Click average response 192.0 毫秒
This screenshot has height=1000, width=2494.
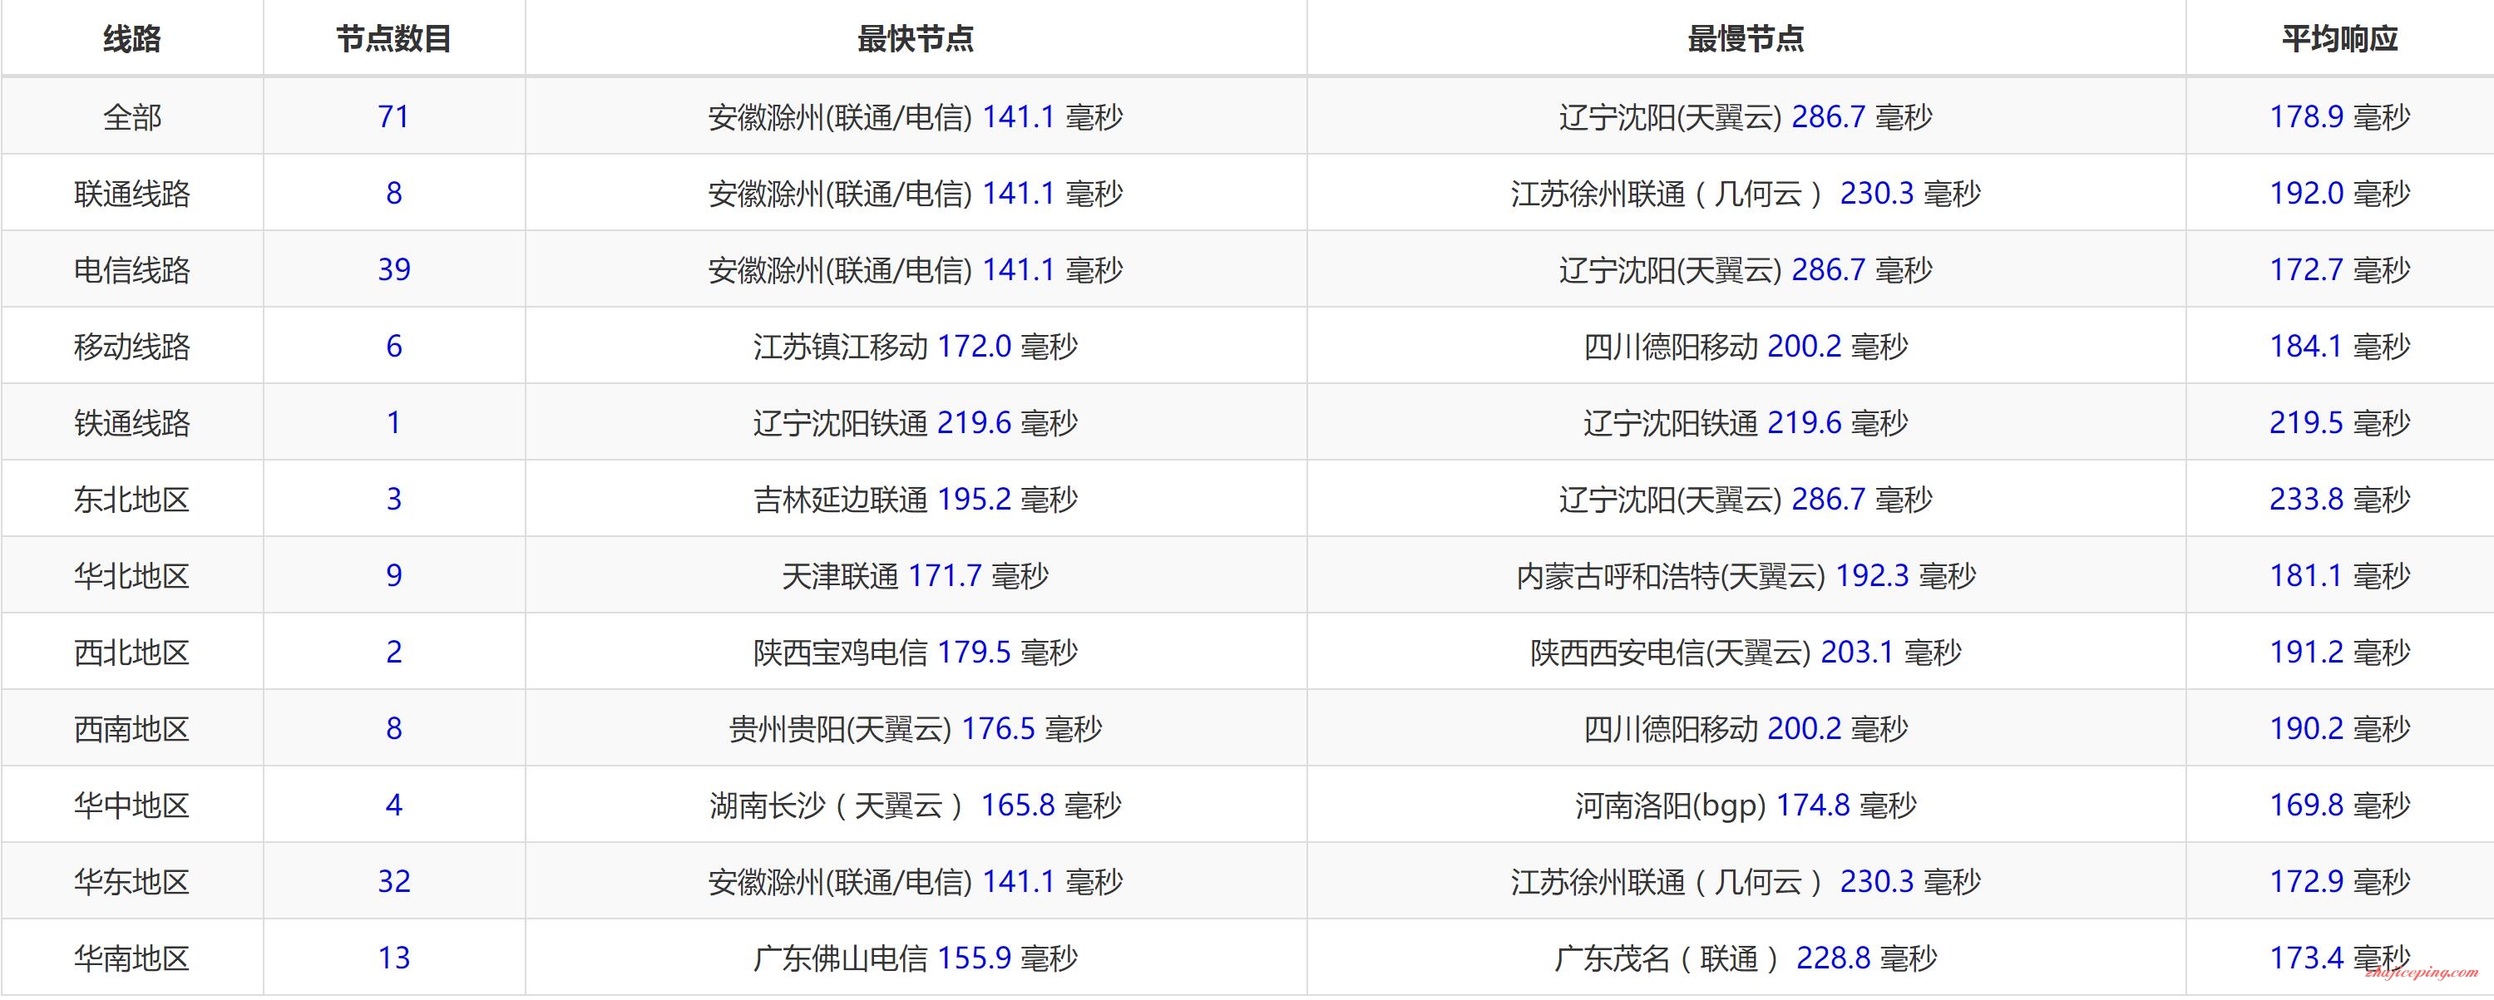[2340, 194]
